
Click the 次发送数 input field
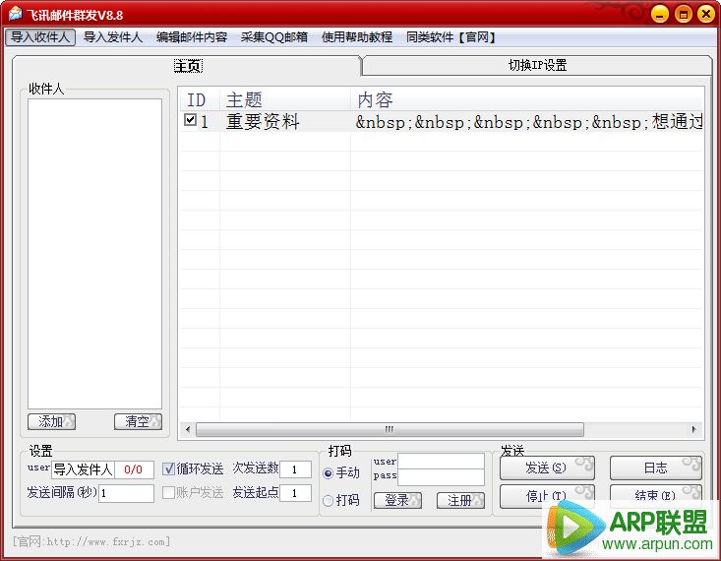(x=296, y=469)
